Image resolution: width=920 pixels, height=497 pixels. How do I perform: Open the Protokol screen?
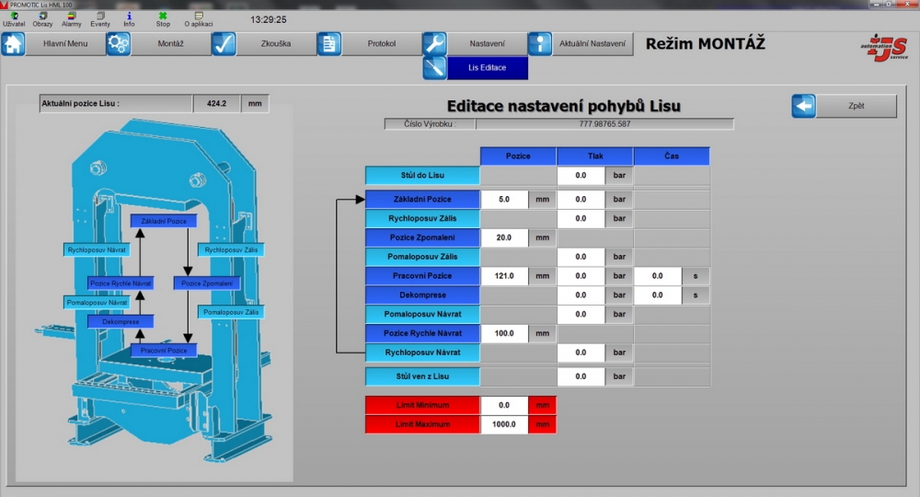tap(381, 44)
